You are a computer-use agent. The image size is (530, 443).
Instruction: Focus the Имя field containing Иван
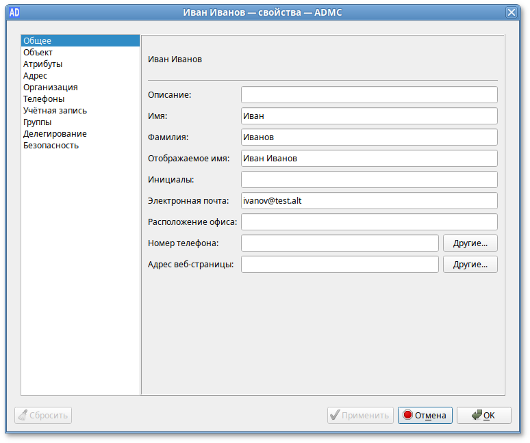[369, 116]
